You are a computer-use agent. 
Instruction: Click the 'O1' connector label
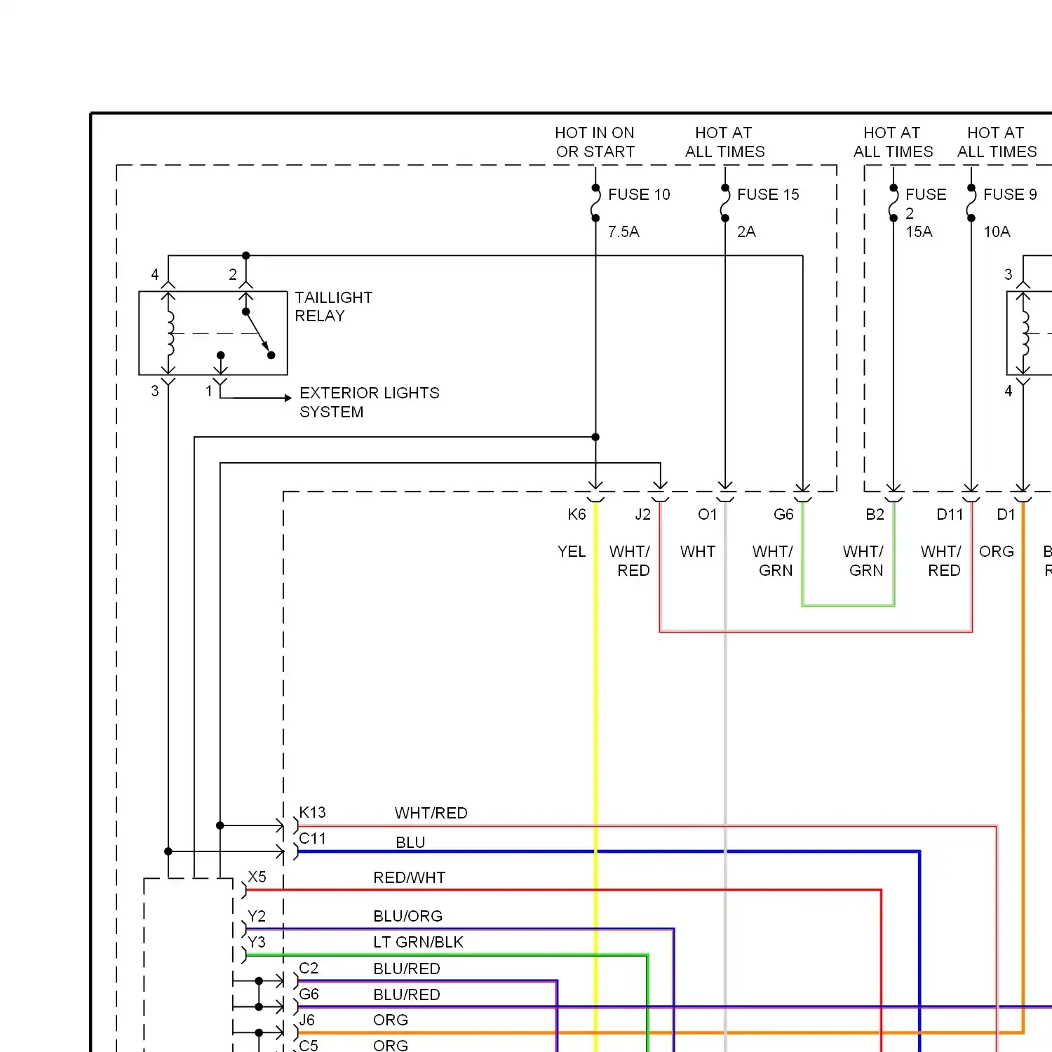tap(708, 515)
